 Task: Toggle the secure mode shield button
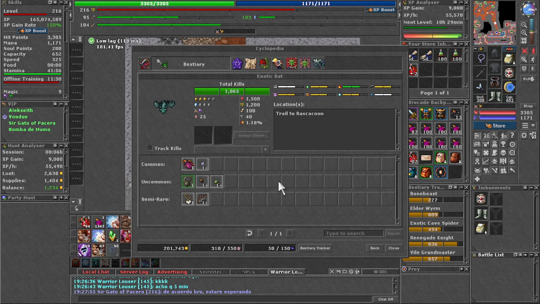point(524,68)
